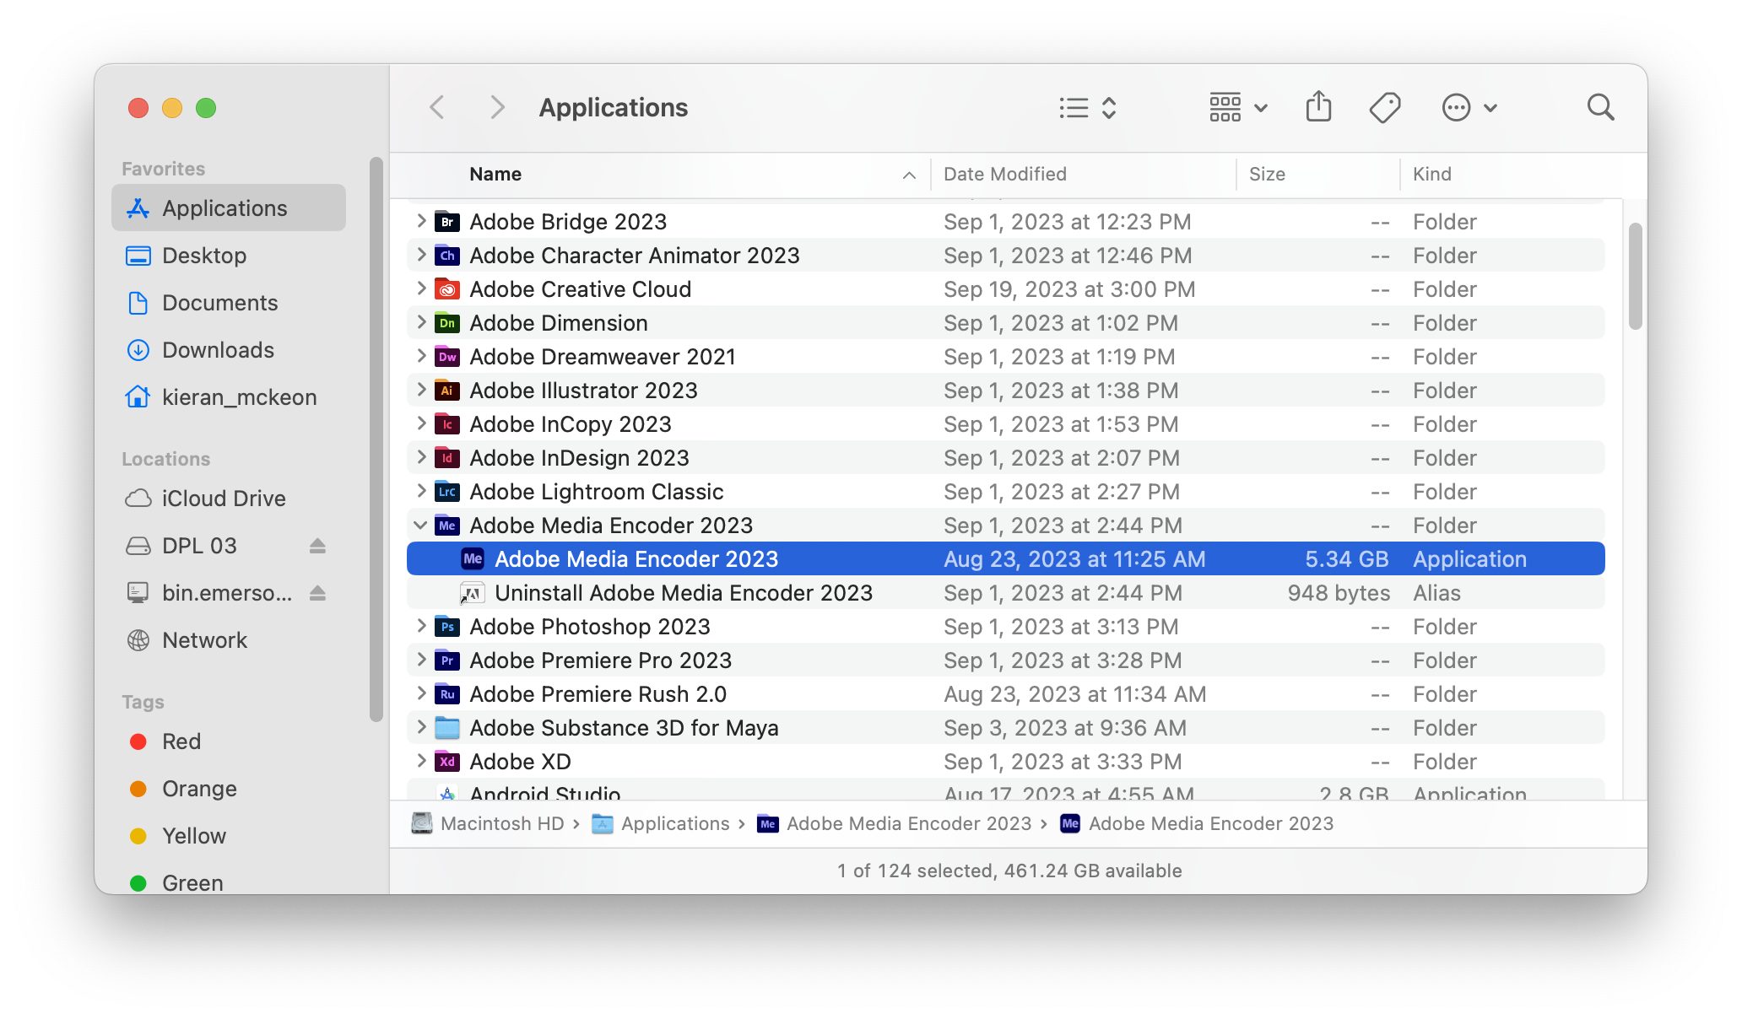Viewport: 1742px width, 1019px height.
Task: Click the Lightroom Classic Lrc icon
Action: (x=447, y=492)
